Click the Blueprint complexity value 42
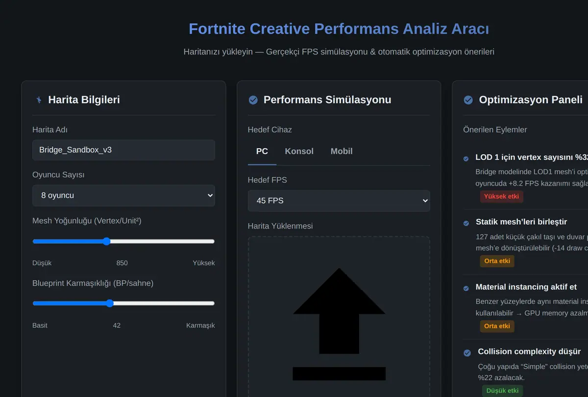Screen dimensions: 588x397 click(x=117, y=325)
